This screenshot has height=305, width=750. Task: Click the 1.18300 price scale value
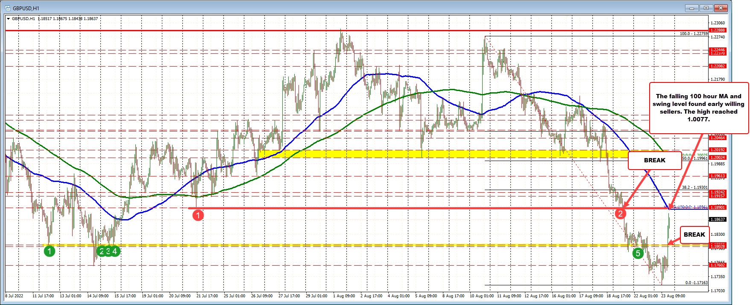coord(718,235)
